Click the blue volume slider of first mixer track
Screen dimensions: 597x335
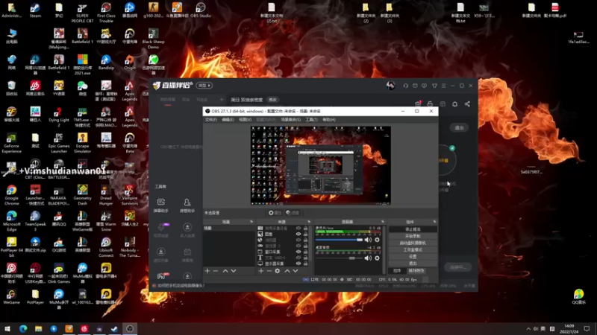pos(339,240)
